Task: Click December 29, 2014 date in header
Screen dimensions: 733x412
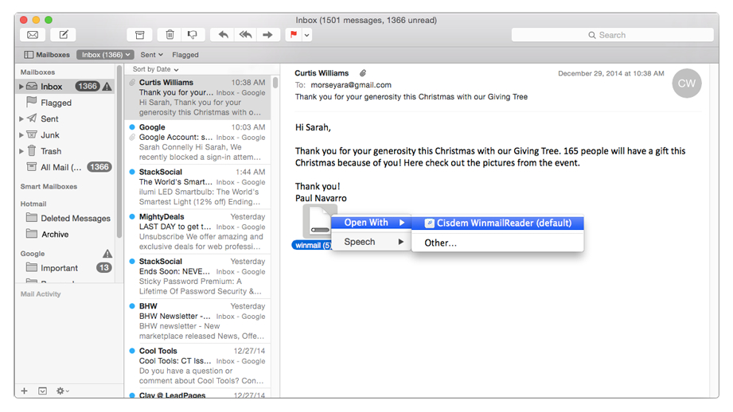Action: pyautogui.click(x=611, y=73)
